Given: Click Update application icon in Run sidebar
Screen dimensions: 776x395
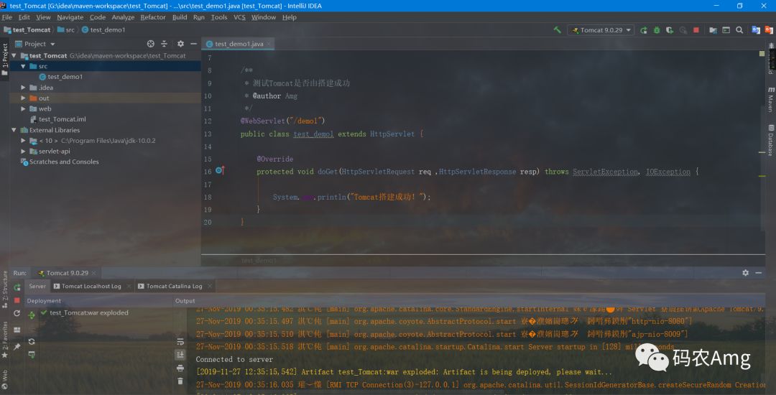Looking at the screenshot, I should coord(17,313).
